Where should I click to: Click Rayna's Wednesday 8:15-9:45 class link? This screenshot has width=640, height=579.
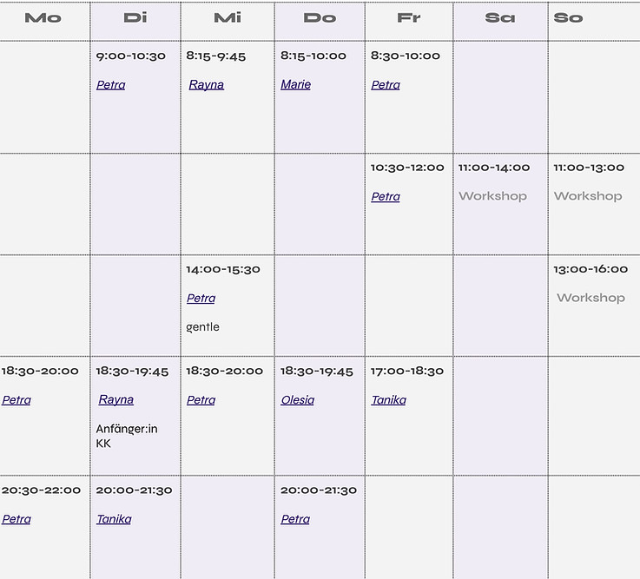click(207, 85)
